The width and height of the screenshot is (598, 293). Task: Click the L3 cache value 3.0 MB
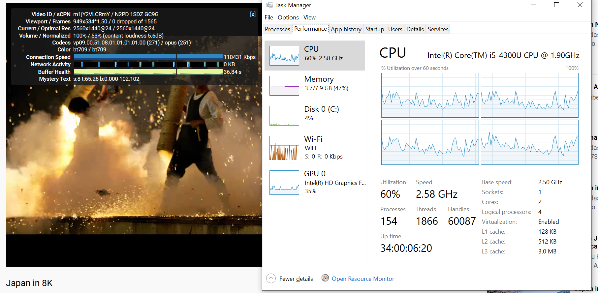click(x=547, y=251)
